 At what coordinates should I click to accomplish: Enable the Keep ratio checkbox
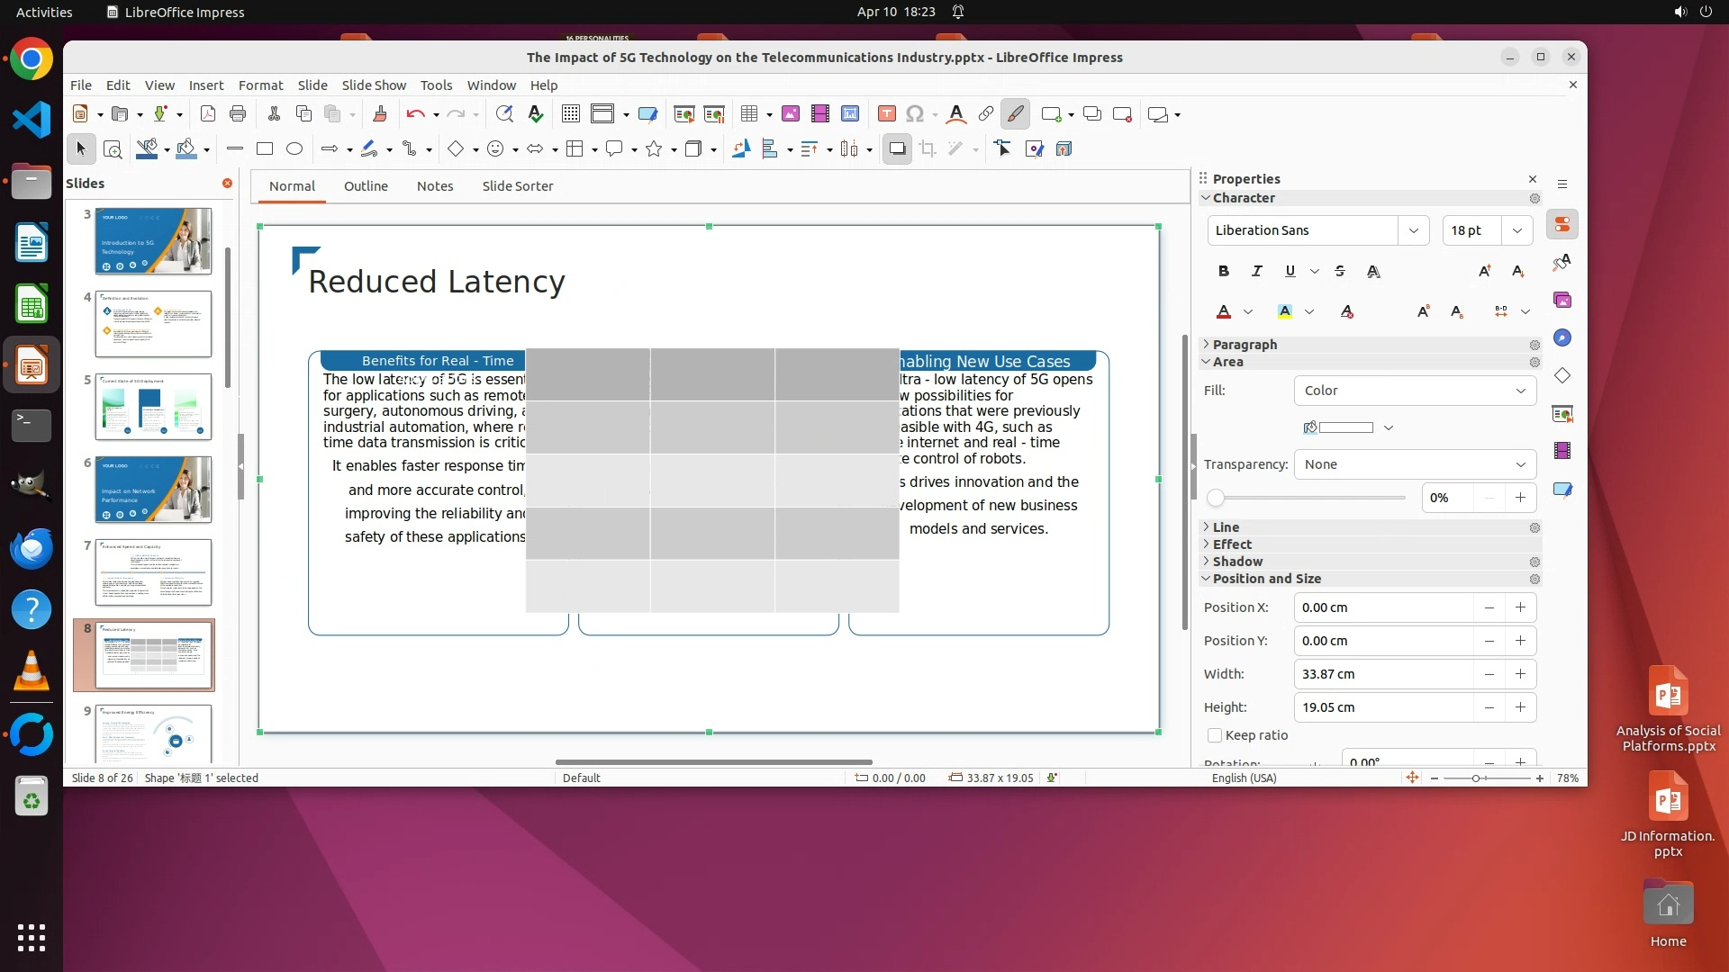tap(1215, 736)
